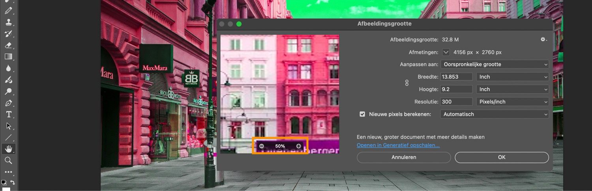The width and height of the screenshot is (592, 191).
Task: Click the Annuleren button
Action: (x=404, y=157)
